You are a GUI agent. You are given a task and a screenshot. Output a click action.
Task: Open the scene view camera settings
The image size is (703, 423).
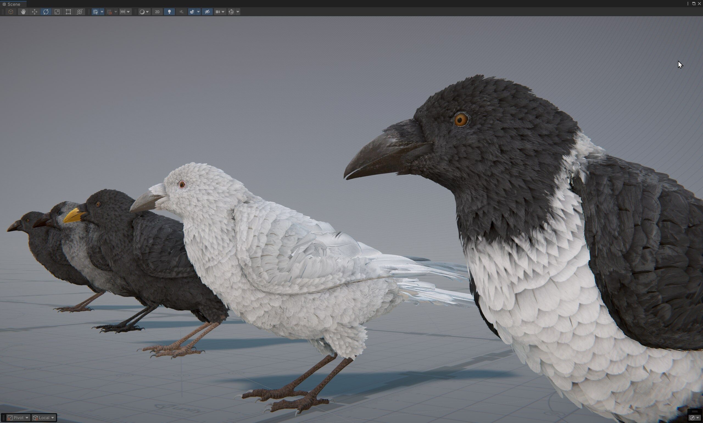(x=218, y=12)
